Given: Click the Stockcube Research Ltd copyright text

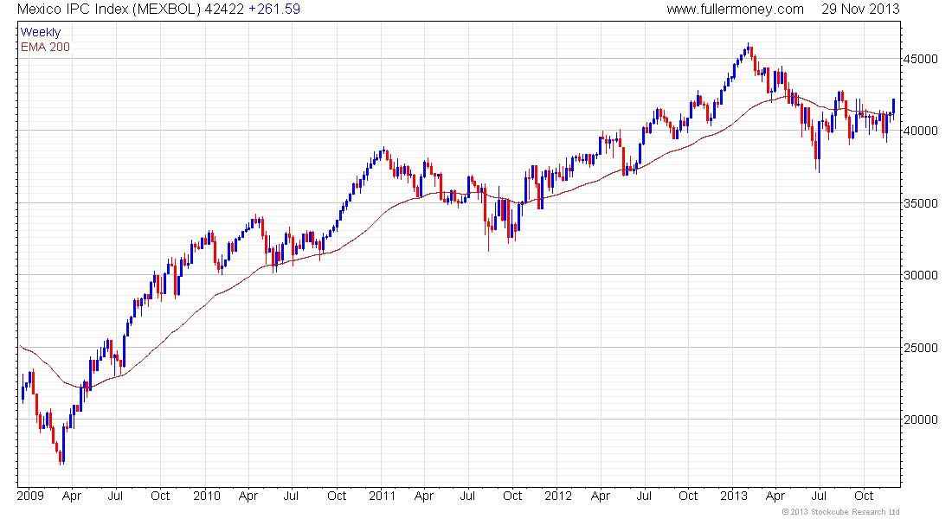Looking at the screenshot, I should [840, 512].
